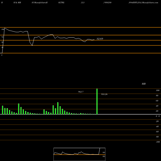Click the 20 label on MR axis
The image size is (161, 161).
click(x=157, y=111)
